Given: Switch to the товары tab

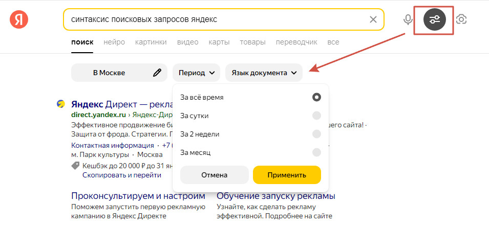Looking at the screenshot, I should (x=252, y=42).
